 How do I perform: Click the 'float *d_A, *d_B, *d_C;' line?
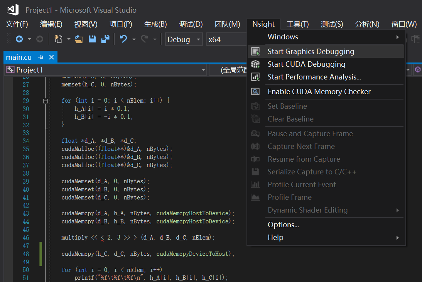(x=99, y=141)
